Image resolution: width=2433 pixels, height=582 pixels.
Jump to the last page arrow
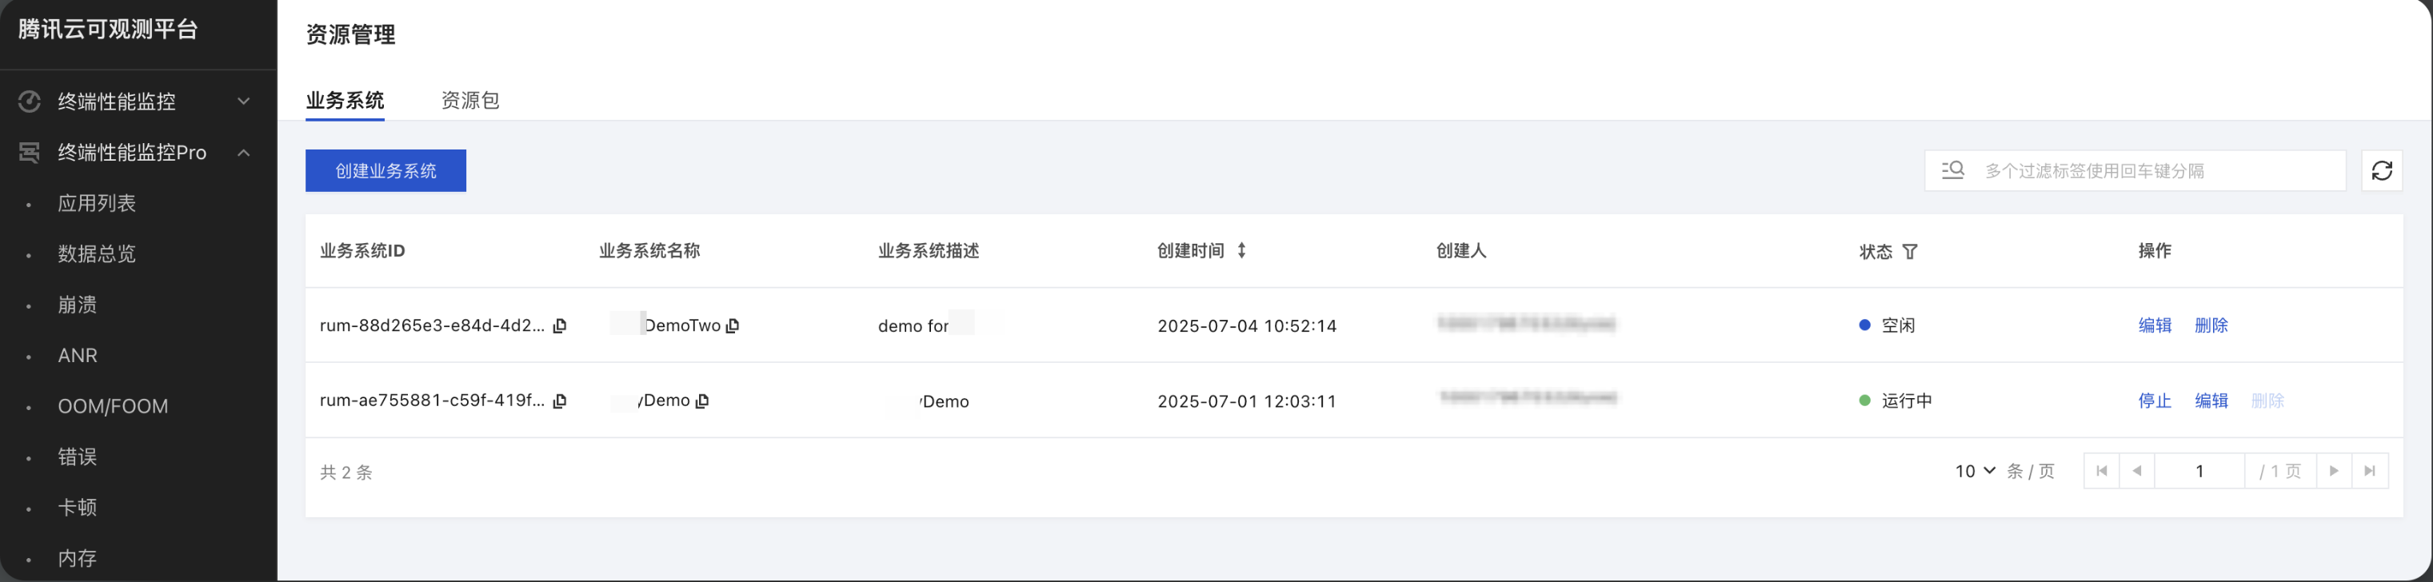[x=2370, y=472]
